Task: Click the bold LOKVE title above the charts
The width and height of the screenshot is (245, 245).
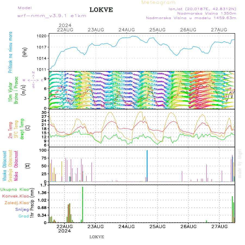Action: coord(101,10)
